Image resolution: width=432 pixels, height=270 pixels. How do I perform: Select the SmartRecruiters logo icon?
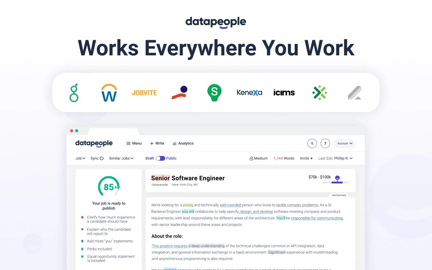[x=214, y=92]
